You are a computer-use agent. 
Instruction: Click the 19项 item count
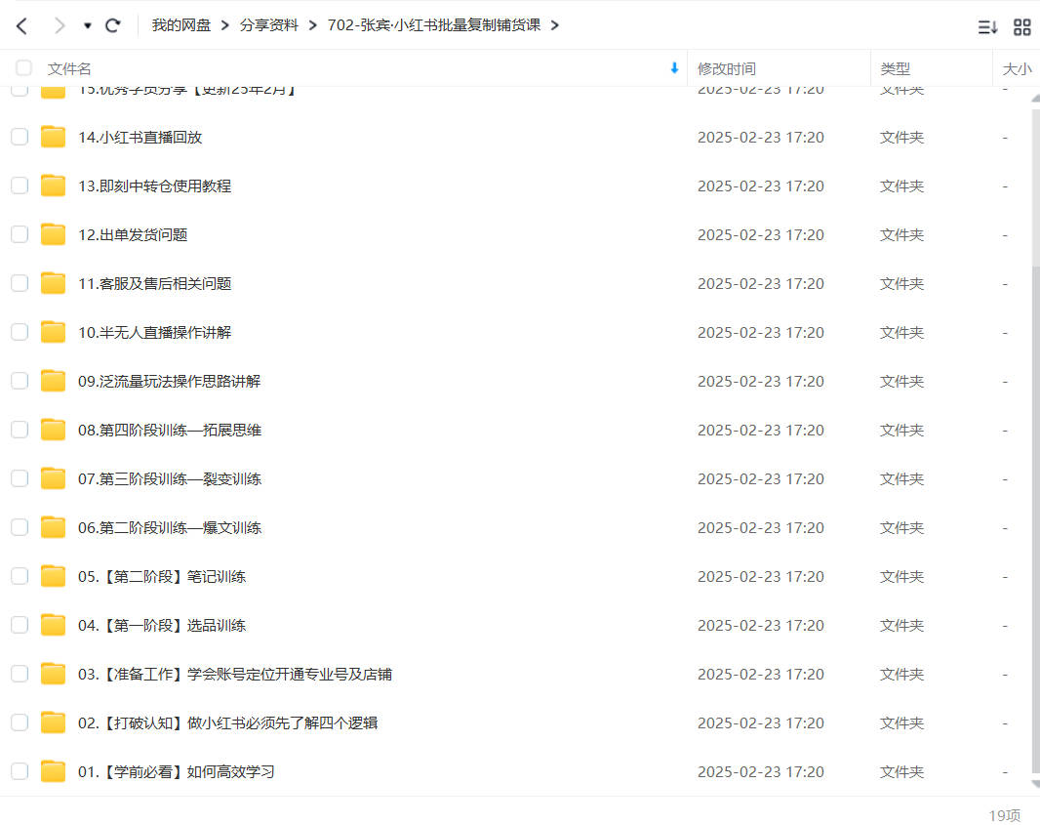[1004, 815]
